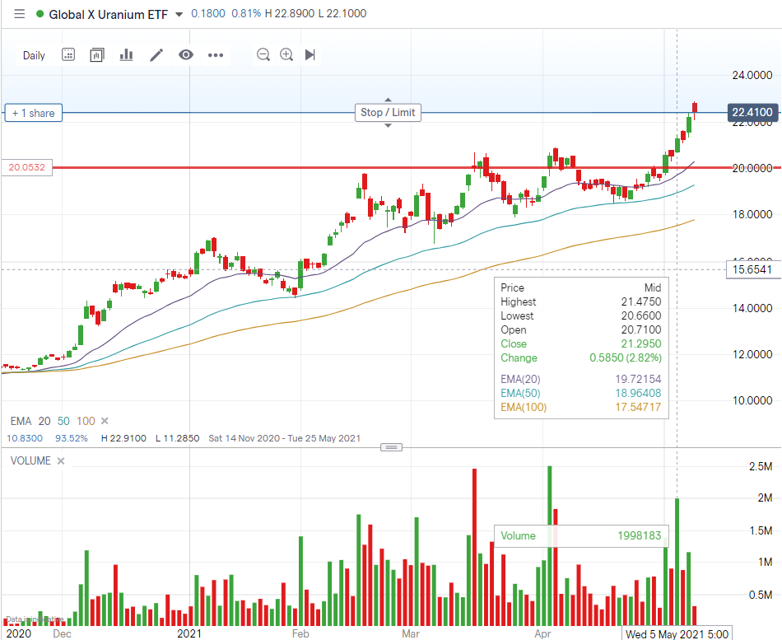Viewport: 782px width, 640px height.
Task: Jump to latest bar icon
Action: [x=310, y=54]
